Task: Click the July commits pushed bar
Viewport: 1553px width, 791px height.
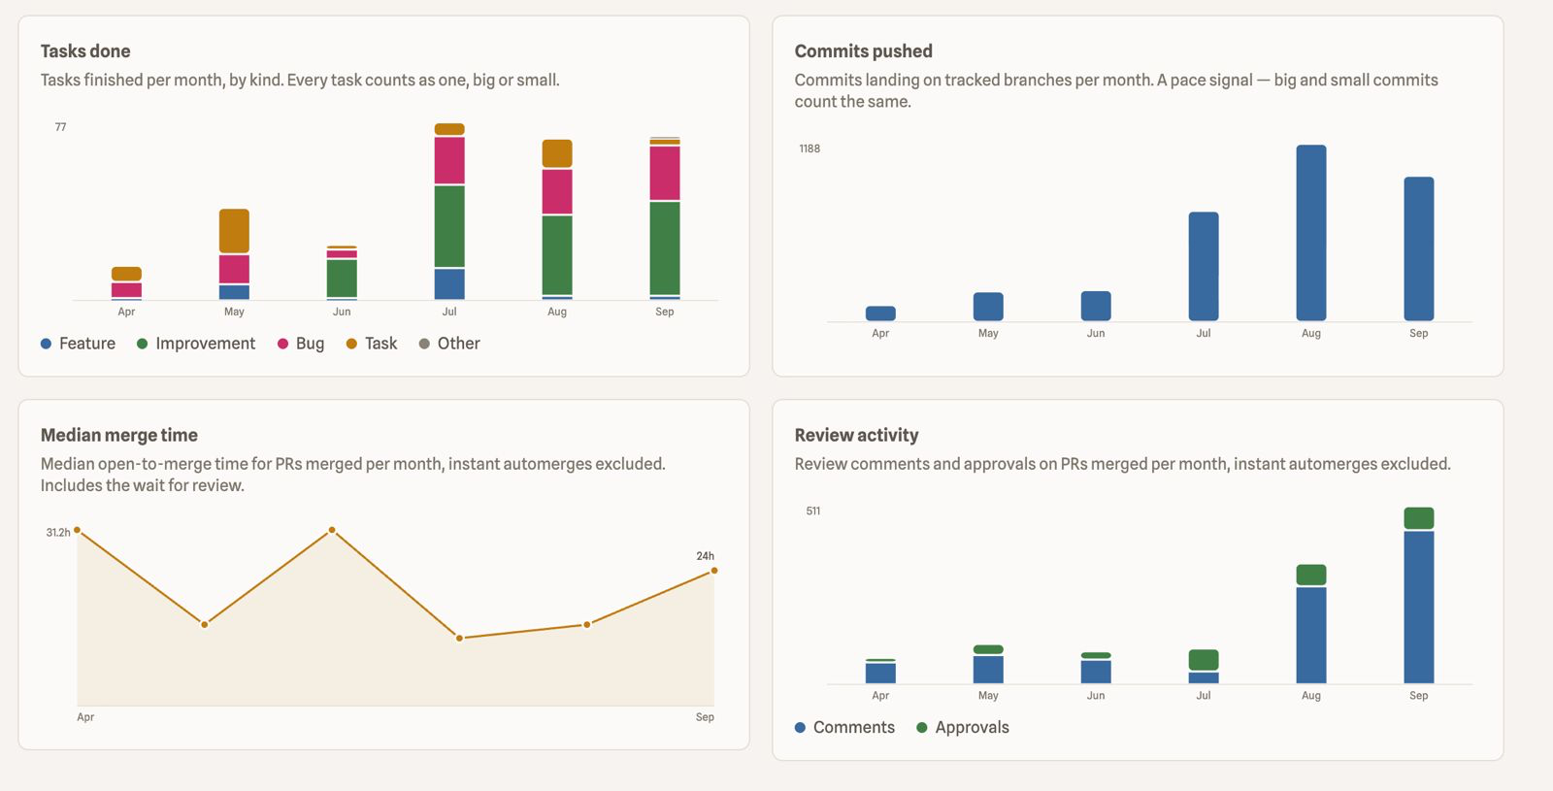Action: pyautogui.click(x=1204, y=266)
